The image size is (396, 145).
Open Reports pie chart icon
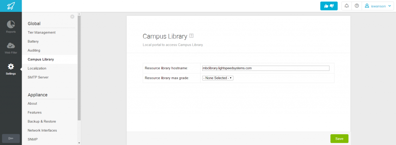coord(11,24)
